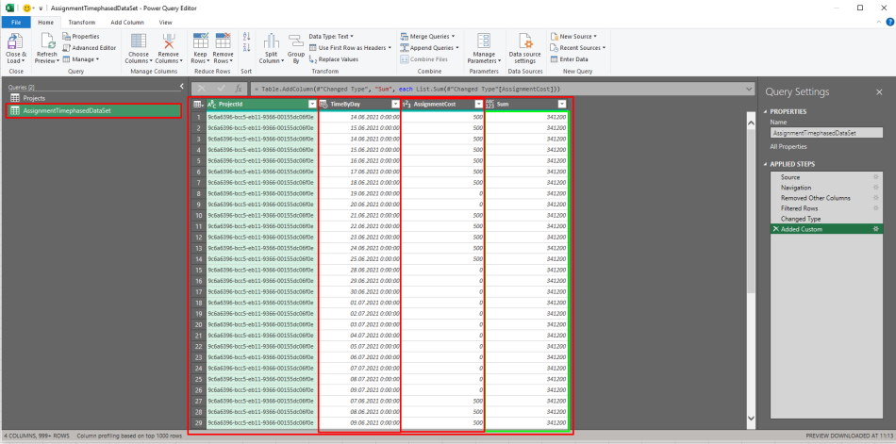Click the Split Column icon
896x444 pixels.
coord(271,41)
